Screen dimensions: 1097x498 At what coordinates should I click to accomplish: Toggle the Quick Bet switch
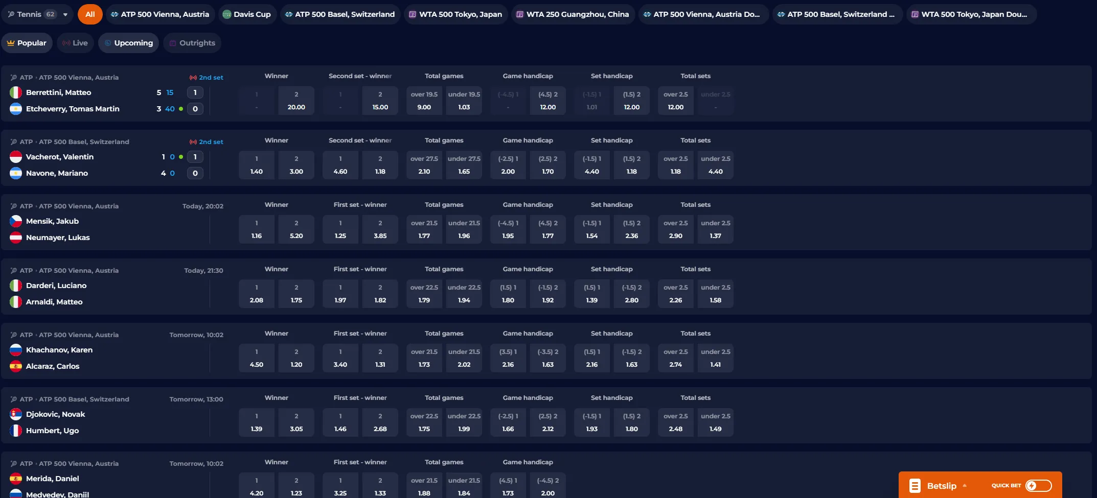coord(1039,486)
